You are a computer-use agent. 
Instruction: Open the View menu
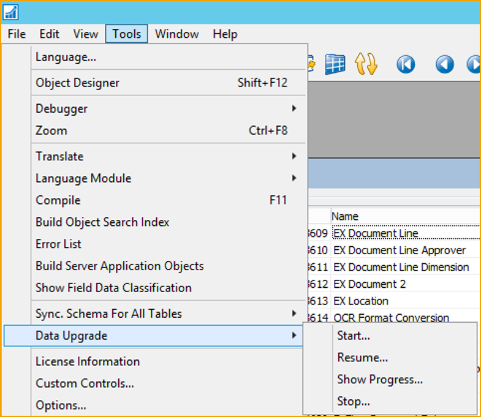pyautogui.click(x=86, y=34)
